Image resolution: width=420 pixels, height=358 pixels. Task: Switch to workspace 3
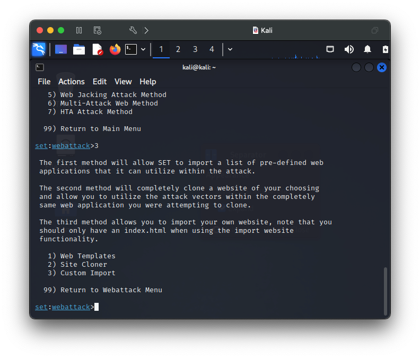tap(195, 49)
